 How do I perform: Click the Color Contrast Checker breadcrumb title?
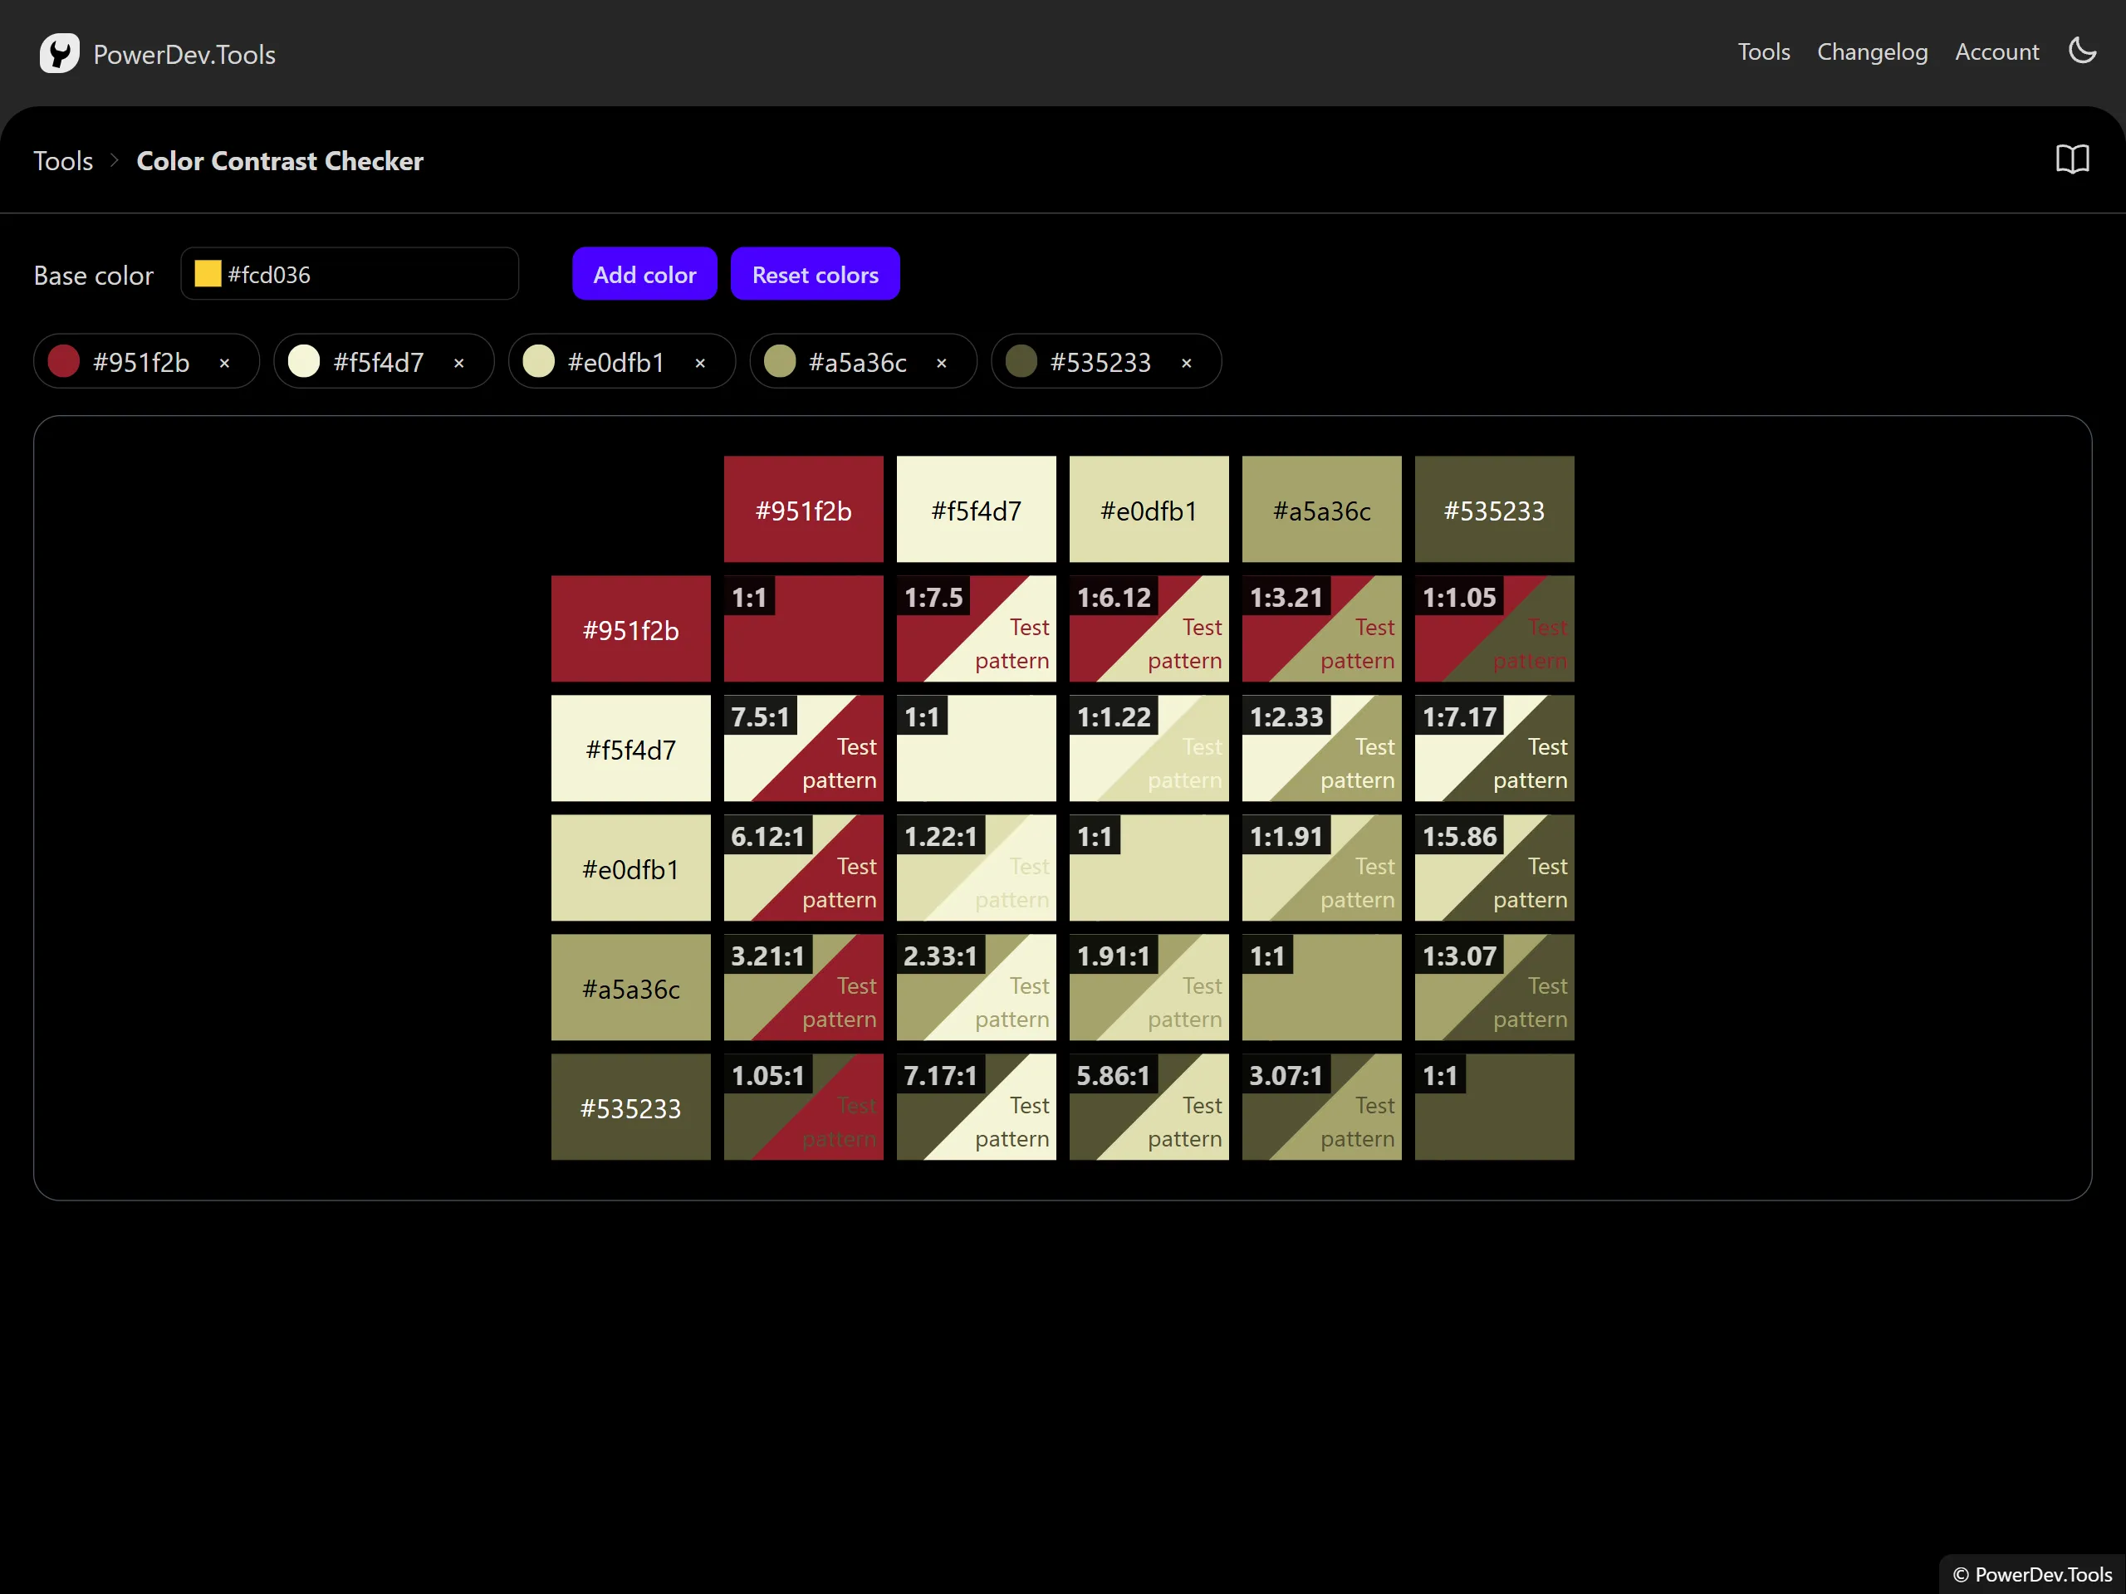tap(280, 160)
